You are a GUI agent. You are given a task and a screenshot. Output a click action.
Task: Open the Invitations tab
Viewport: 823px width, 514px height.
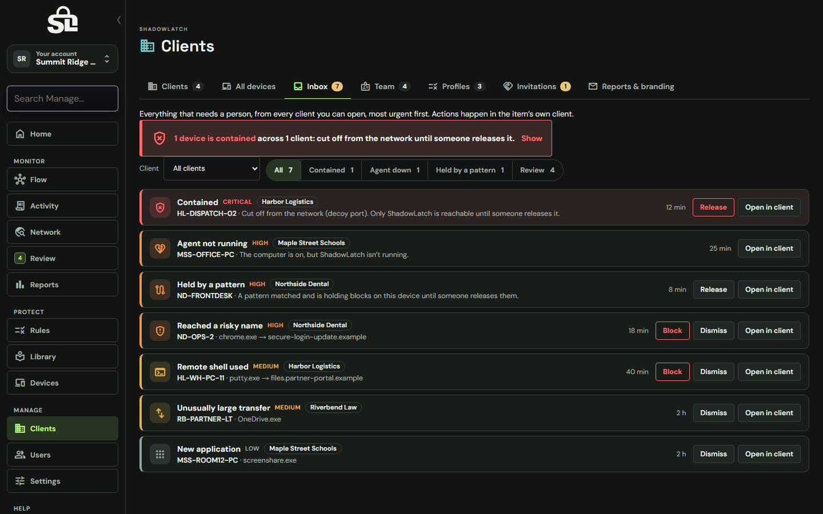[537, 86]
